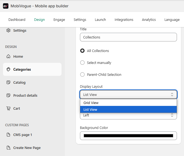Click the Categories tag icon
Screen dimensions: 184x156
(x=8, y=69)
